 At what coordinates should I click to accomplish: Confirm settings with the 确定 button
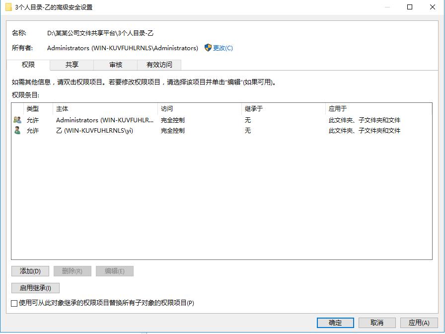click(335, 323)
